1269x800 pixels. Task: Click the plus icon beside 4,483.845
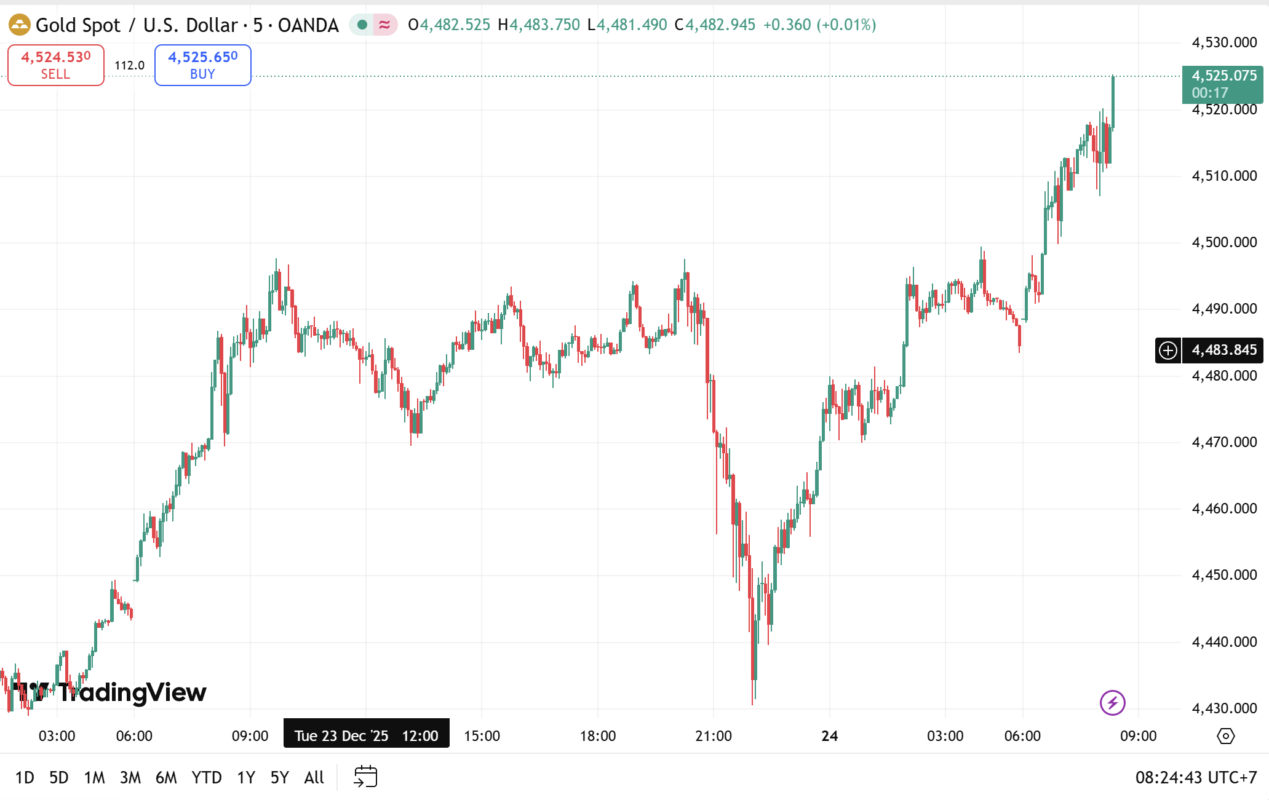pyautogui.click(x=1168, y=350)
